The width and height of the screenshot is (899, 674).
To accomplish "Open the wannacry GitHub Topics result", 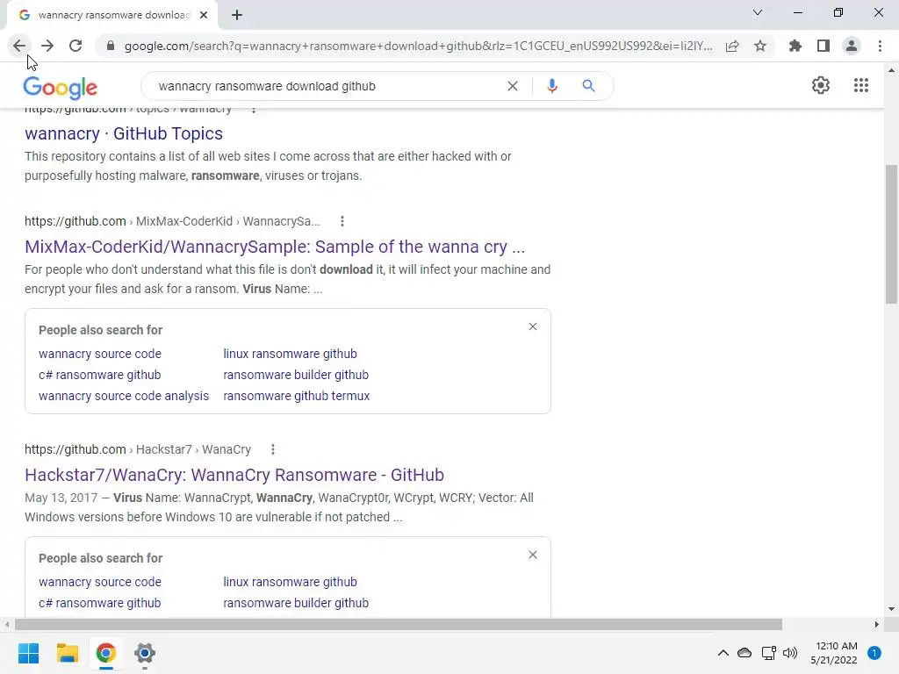I will click(124, 133).
